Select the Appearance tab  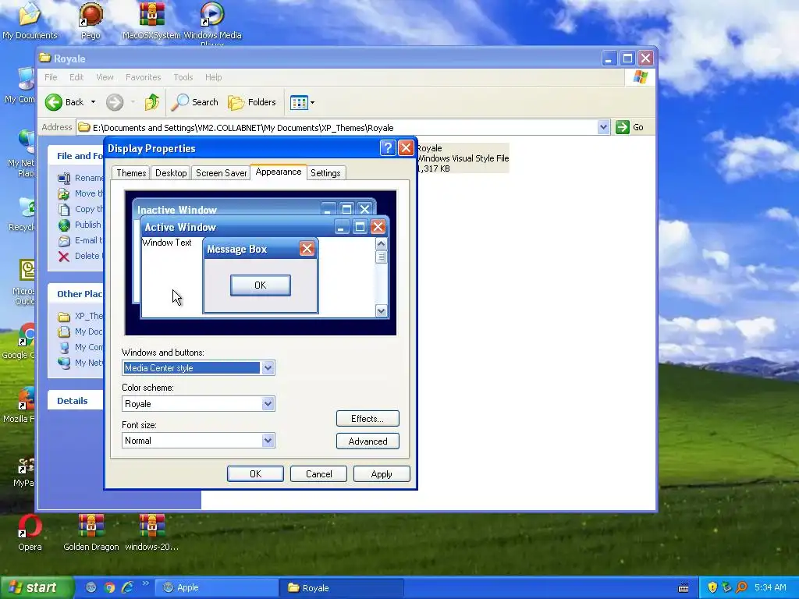pyautogui.click(x=279, y=172)
